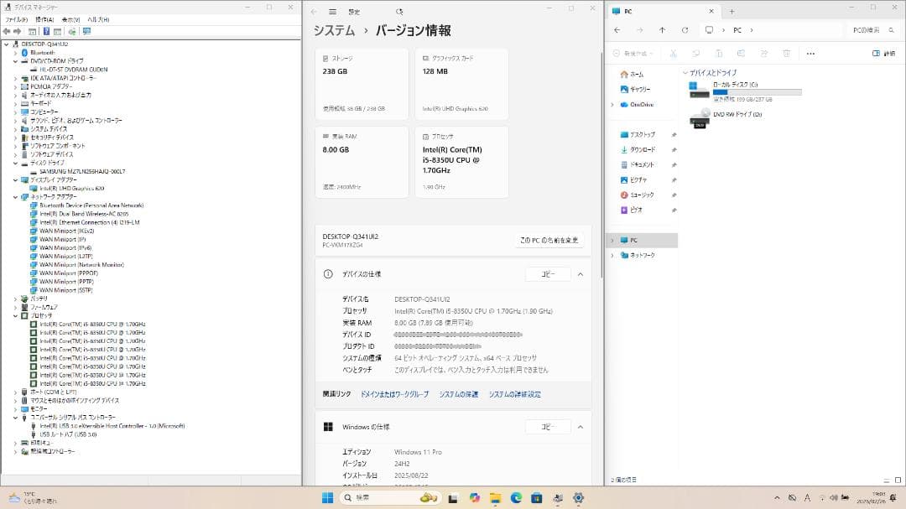Click Back arrow in File Explorer

(617, 30)
